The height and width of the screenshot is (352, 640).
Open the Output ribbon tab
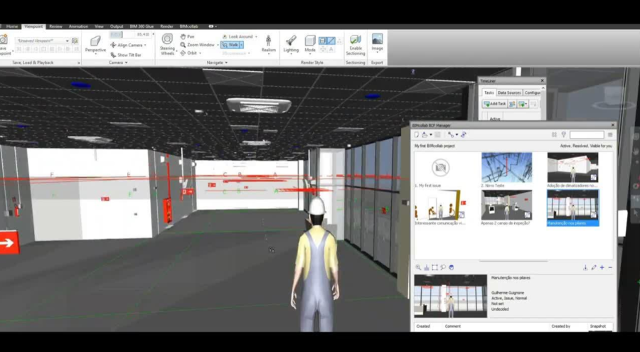click(x=117, y=26)
